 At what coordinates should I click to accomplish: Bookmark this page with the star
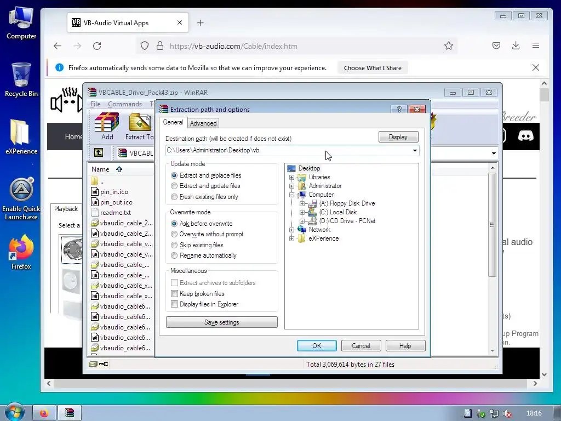point(448,46)
